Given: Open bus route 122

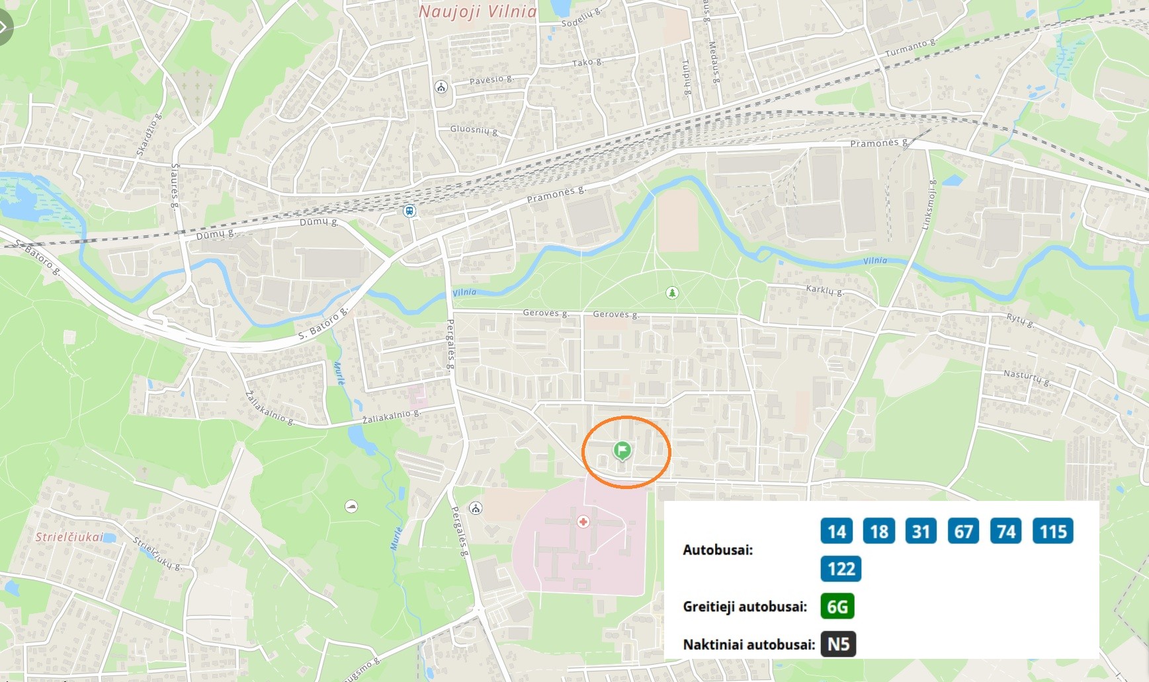Looking at the screenshot, I should click(x=841, y=569).
